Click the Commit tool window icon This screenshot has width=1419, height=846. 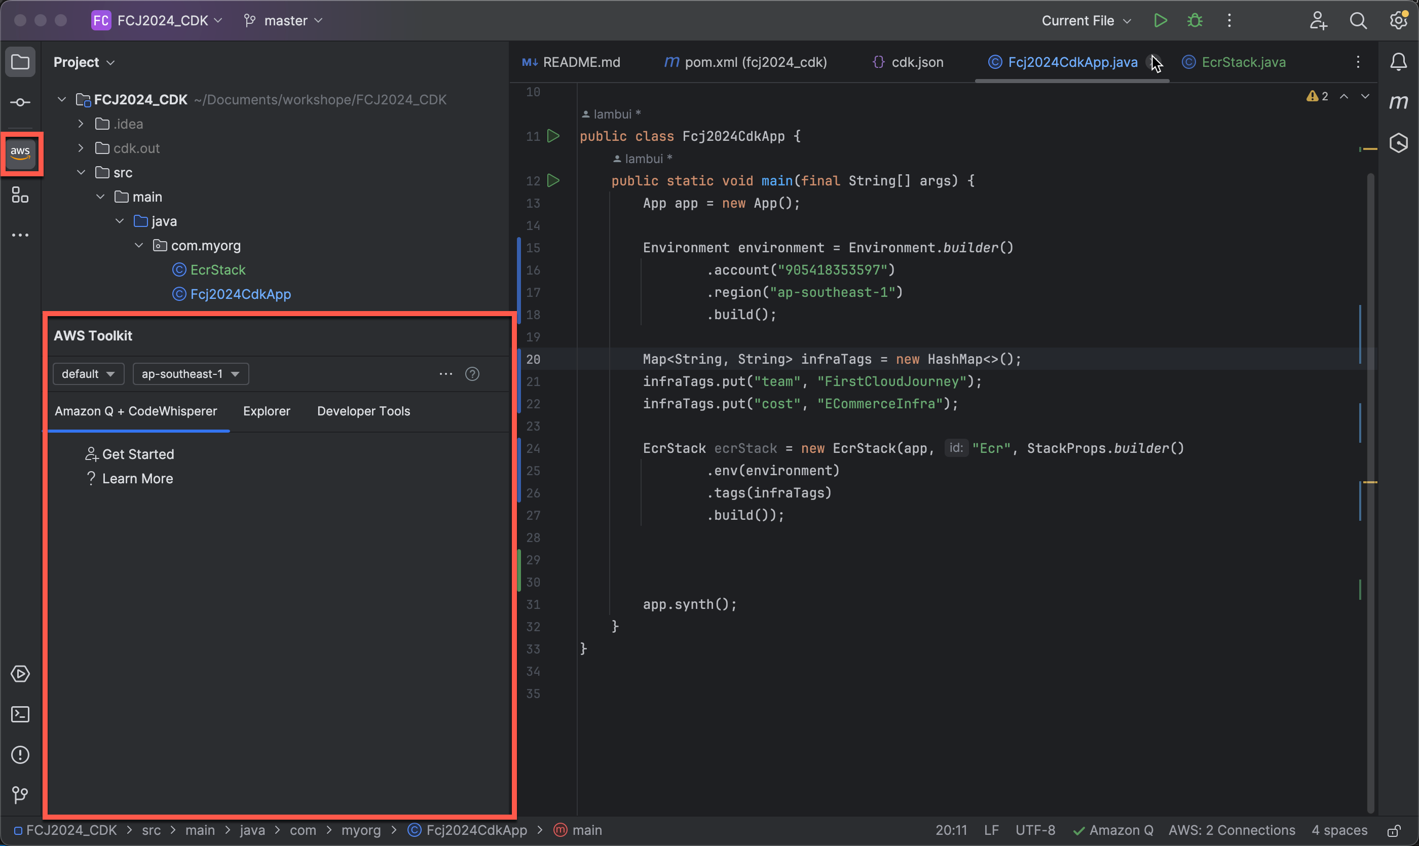(21, 103)
